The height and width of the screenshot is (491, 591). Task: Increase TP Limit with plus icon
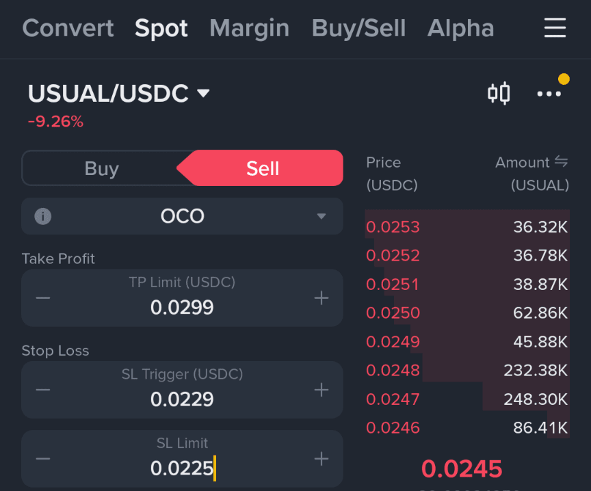tap(321, 297)
